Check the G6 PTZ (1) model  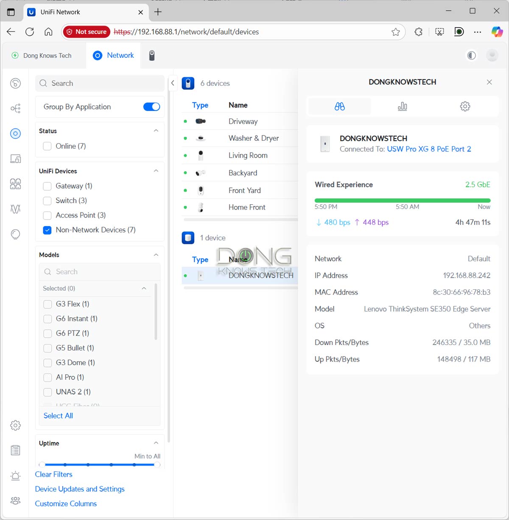[48, 333]
